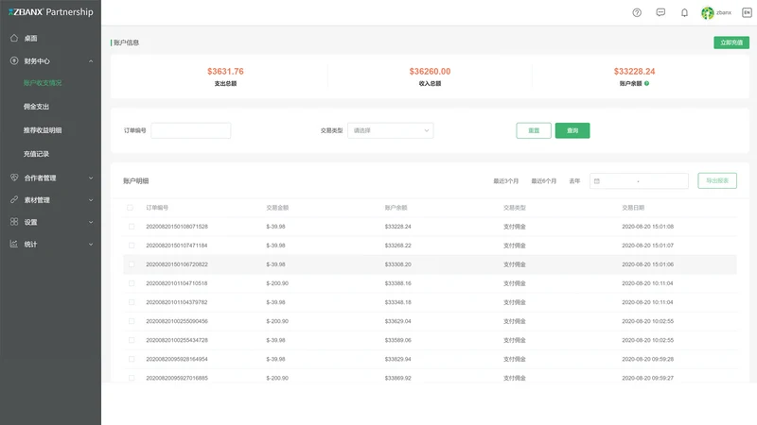Screen dimensions: 757x425
Task: Focus the 订单编号 input field
Action: click(x=191, y=130)
